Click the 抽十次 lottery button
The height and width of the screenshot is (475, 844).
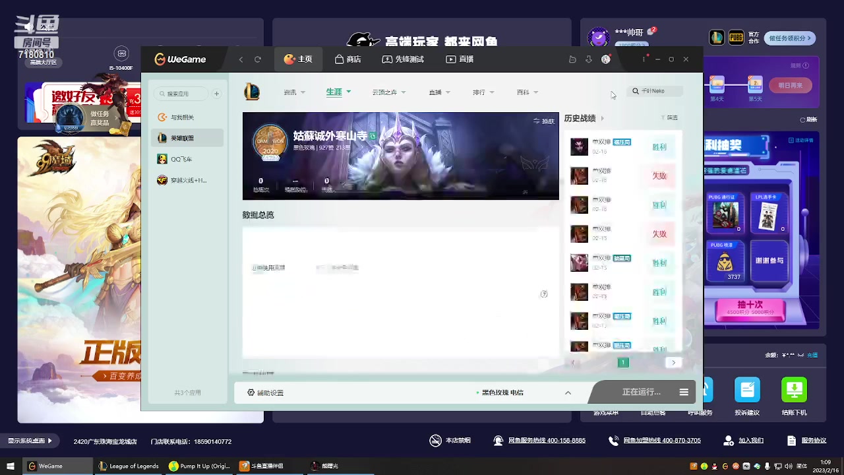pos(750,308)
